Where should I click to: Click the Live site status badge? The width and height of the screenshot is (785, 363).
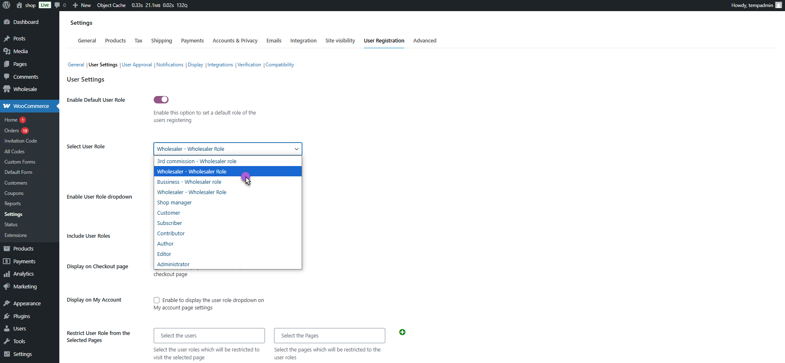click(x=45, y=5)
